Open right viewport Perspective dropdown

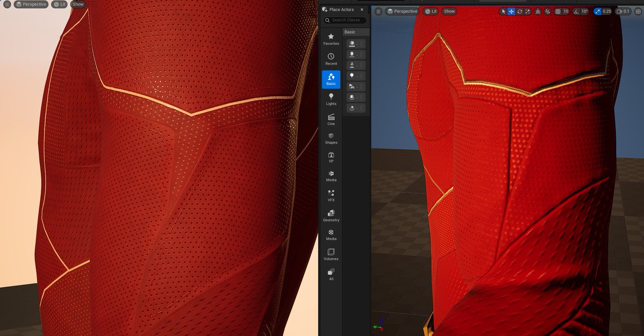(x=402, y=11)
